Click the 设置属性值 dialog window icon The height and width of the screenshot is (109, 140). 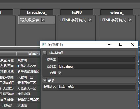44,44
